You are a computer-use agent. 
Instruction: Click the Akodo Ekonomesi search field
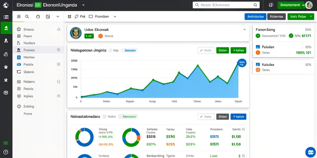[226, 5]
